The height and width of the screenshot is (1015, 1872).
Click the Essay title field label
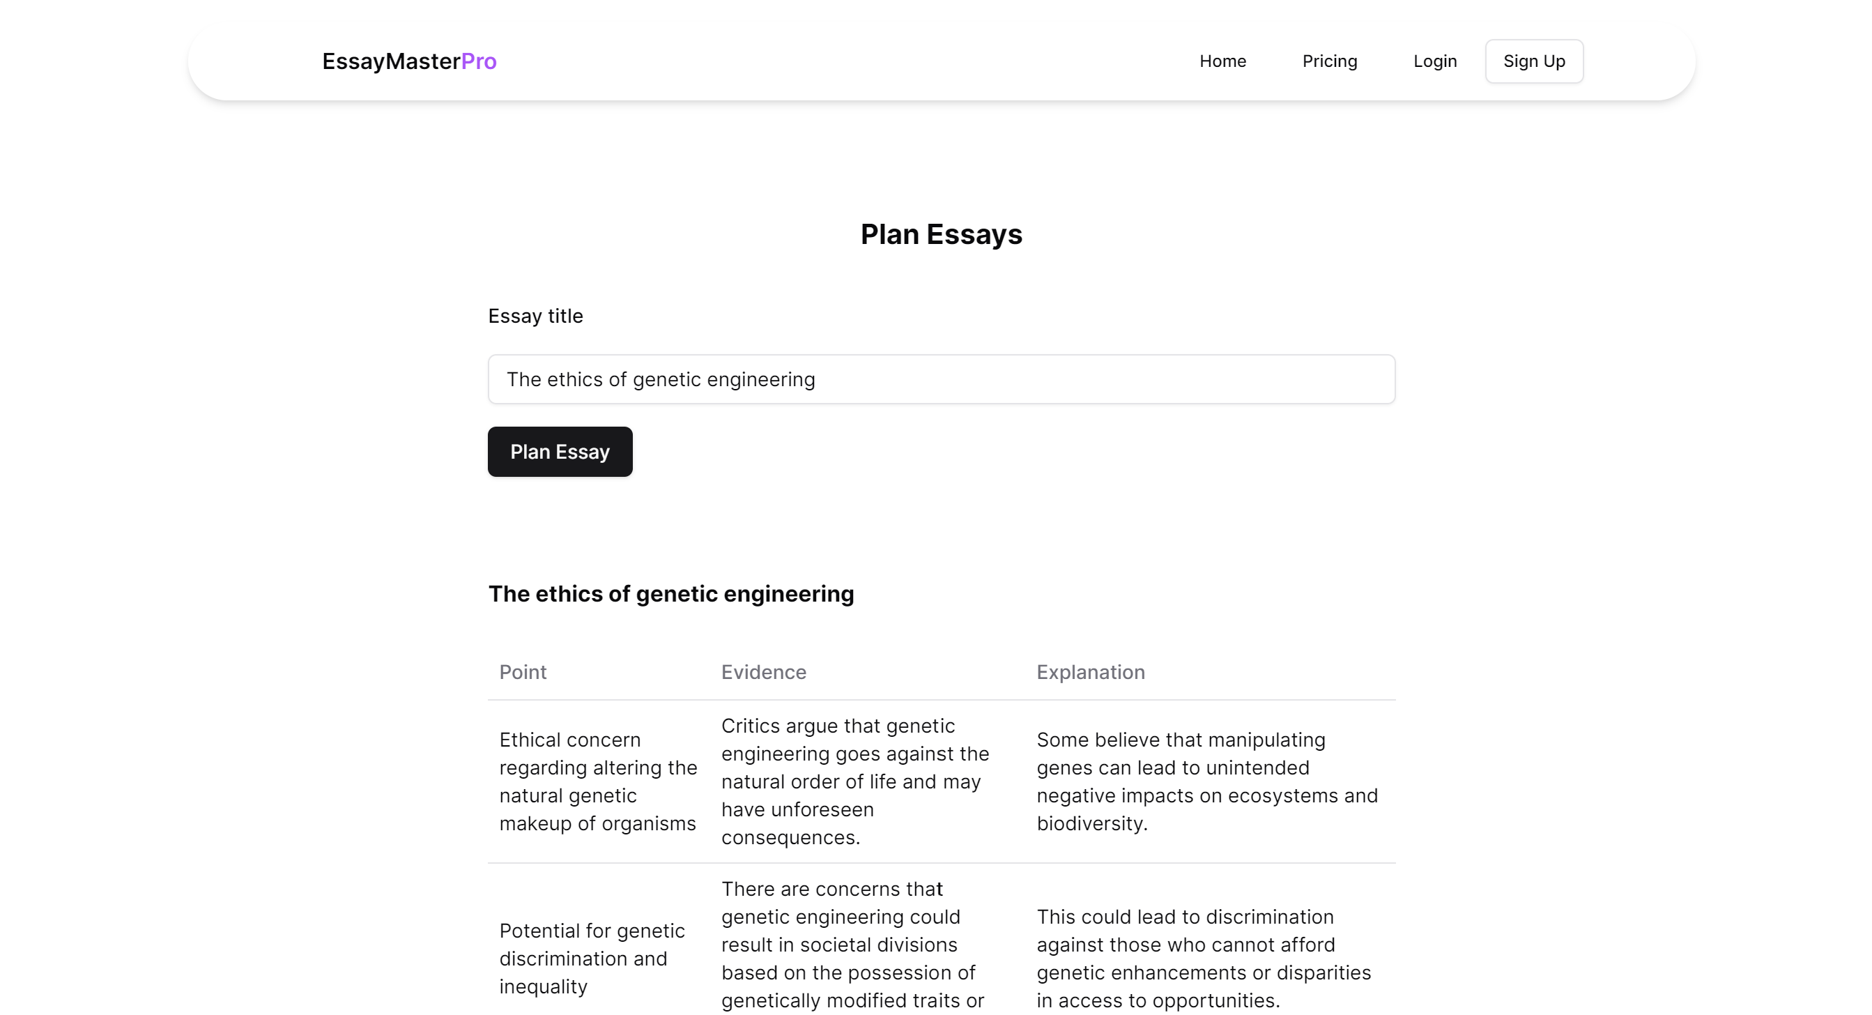[535, 316]
